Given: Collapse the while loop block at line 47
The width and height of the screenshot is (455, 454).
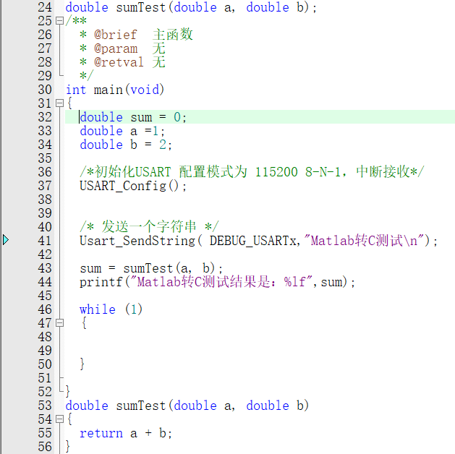Looking at the screenshot, I should [x=59, y=323].
